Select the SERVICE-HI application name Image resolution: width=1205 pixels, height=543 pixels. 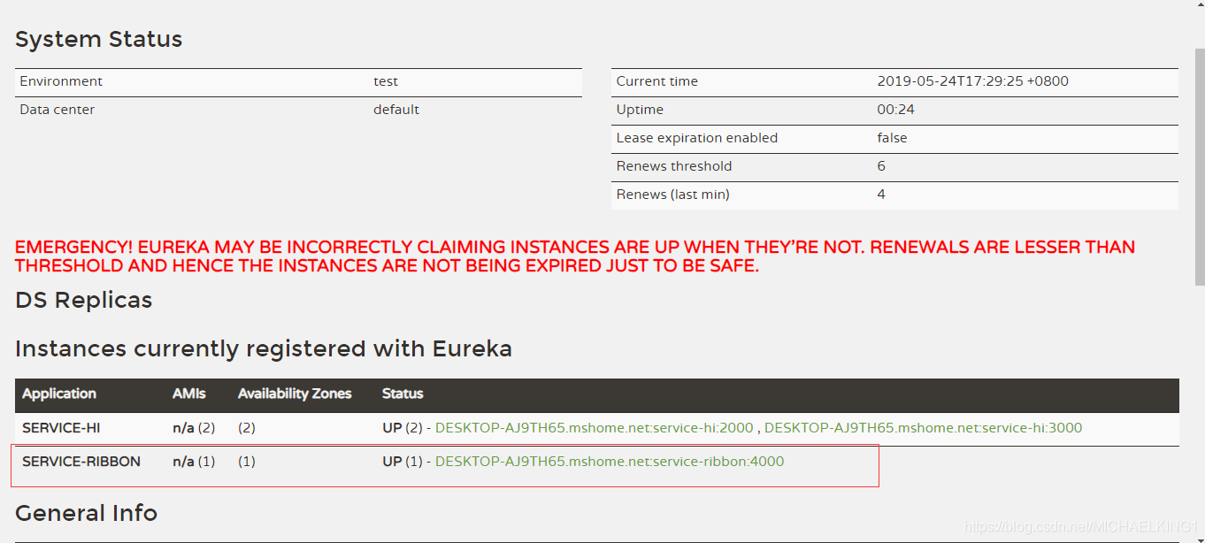[x=61, y=428]
